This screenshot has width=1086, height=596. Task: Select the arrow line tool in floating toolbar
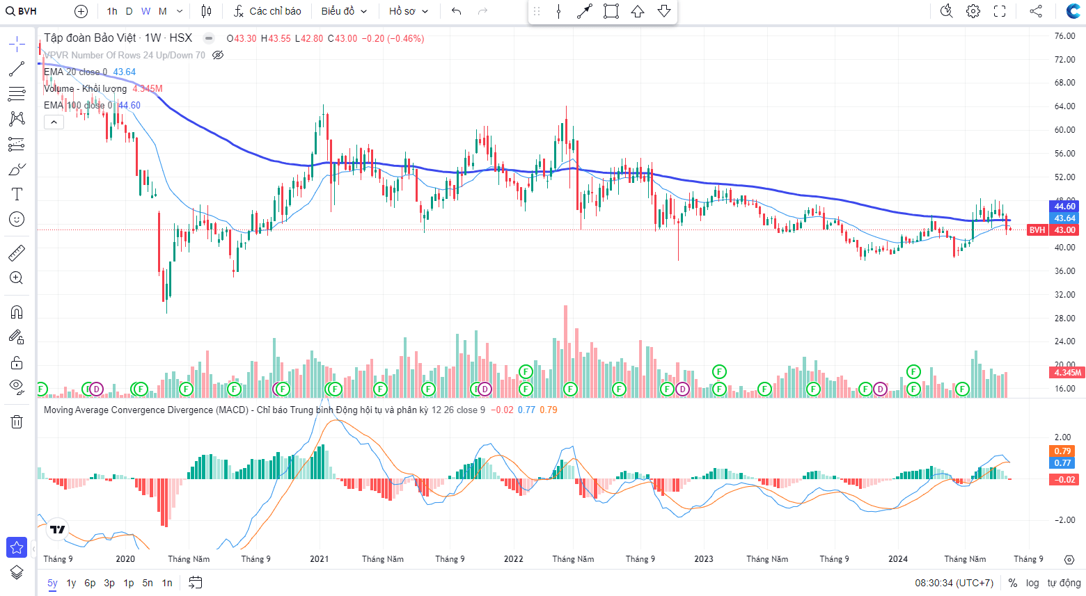pos(585,11)
